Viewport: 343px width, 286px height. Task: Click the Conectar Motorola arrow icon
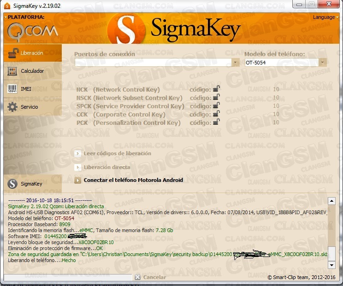(77, 180)
